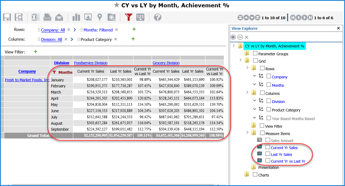
Task: Expand the Grid folder in View Explorer
Action: click(240, 60)
